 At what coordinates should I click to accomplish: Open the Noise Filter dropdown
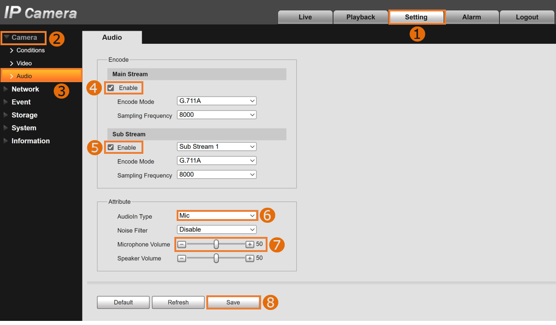pos(216,230)
